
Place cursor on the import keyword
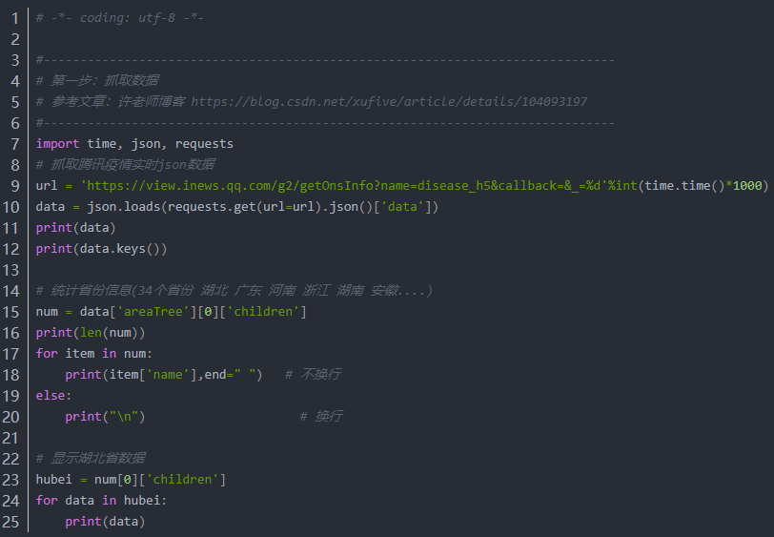point(57,144)
